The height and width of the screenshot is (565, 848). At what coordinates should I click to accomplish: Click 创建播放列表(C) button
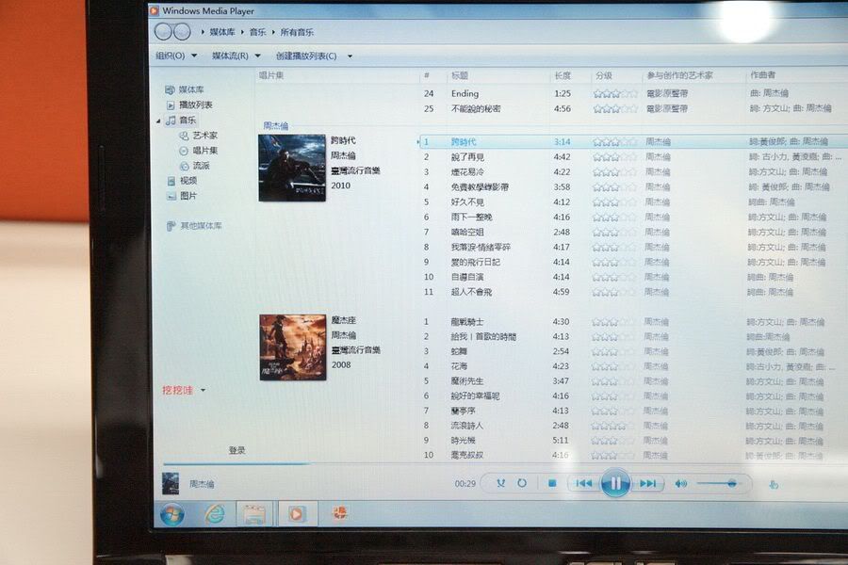[x=306, y=56]
